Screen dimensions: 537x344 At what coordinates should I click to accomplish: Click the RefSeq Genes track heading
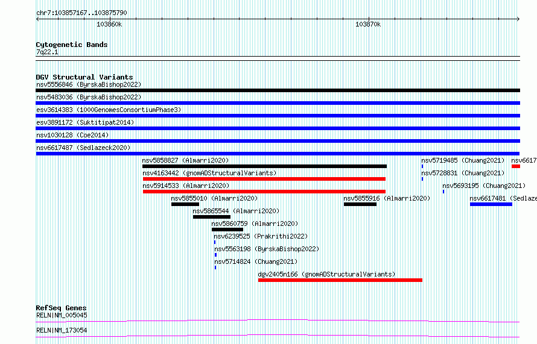point(61,308)
